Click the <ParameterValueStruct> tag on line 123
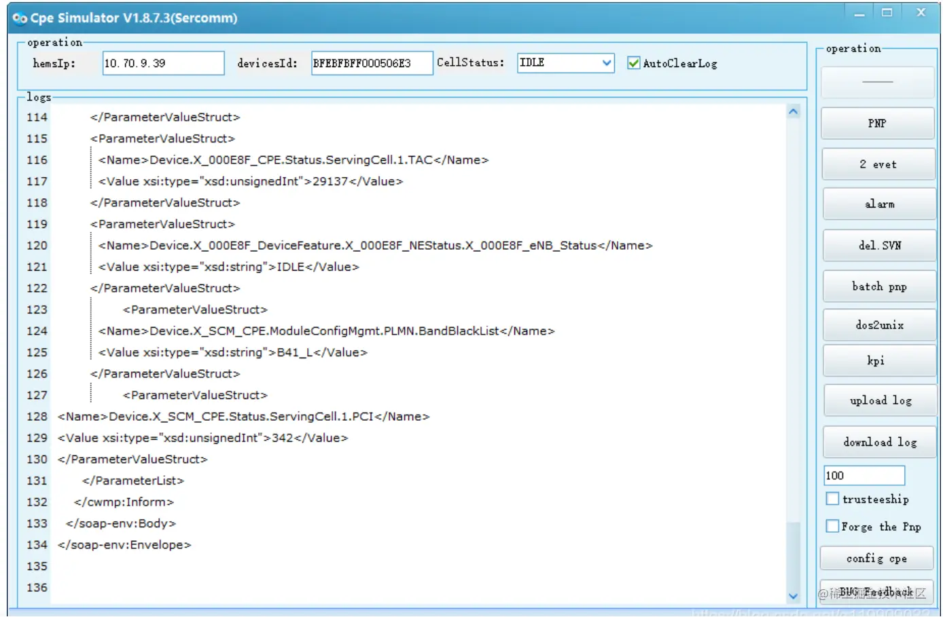Viewport: 943px width, 617px height. click(x=195, y=310)
